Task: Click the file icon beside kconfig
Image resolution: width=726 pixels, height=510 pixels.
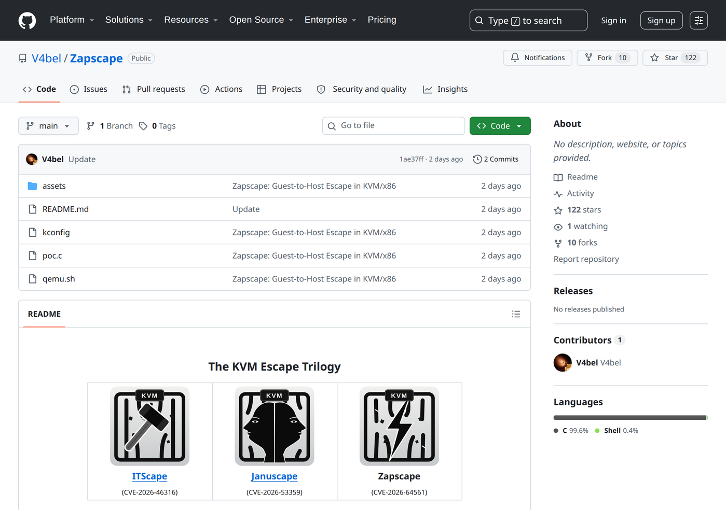Action: pos(32,233)
